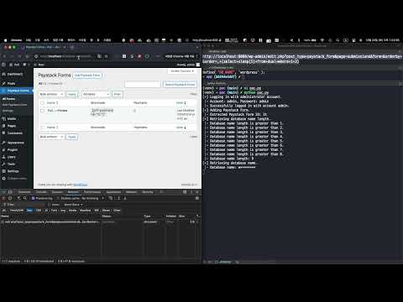Click the WordPress logo in admin bar
Image resolution: width=403 pixels, height=302 pixels.
pyautogui.click(x=3, y=65)
